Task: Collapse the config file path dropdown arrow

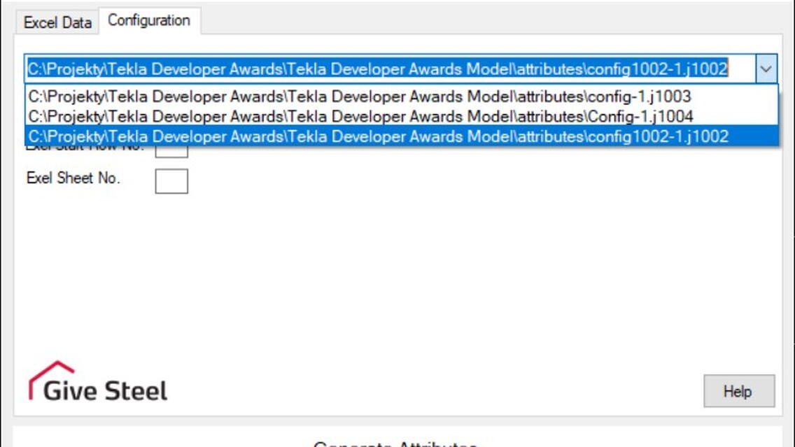Action: click(766, 69)
